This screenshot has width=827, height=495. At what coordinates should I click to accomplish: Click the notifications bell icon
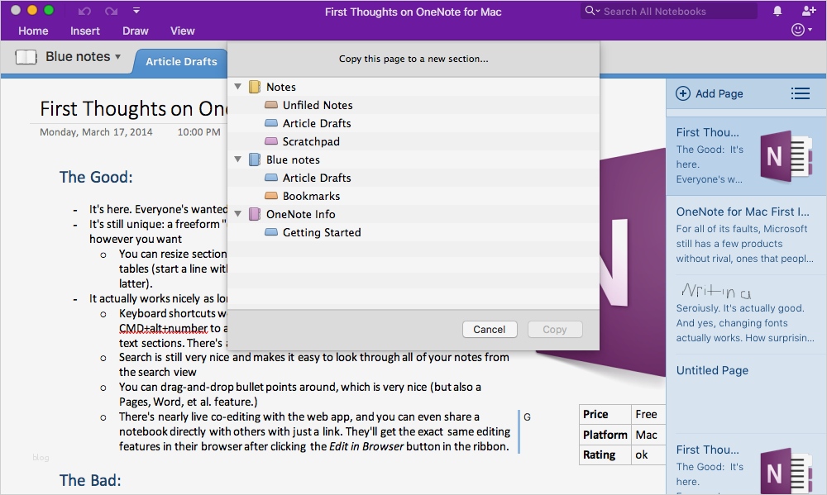tap(776, 11)
